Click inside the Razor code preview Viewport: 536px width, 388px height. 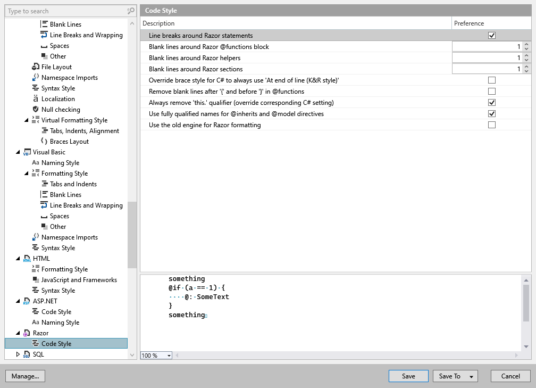[x=331, y=312]
